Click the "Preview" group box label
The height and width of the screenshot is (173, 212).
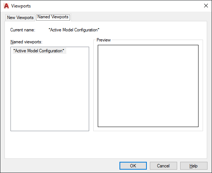(104, 40)
